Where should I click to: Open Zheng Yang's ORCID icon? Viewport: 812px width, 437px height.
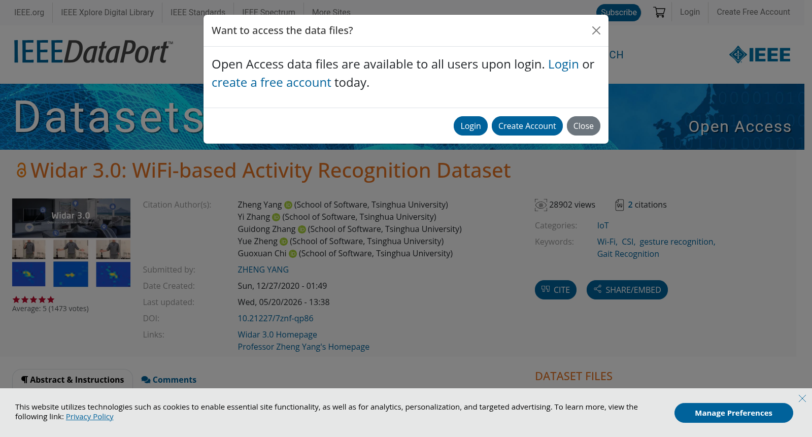tap(288, 205)
